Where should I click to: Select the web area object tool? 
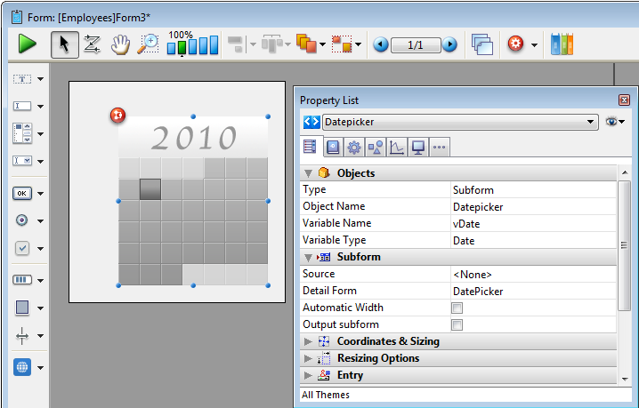23,366
